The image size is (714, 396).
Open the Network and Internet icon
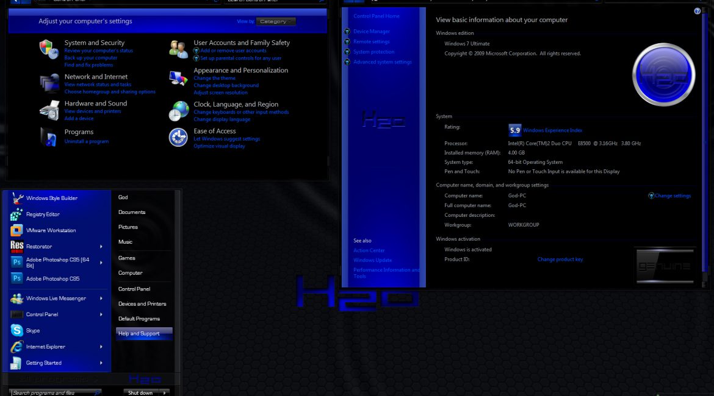[49, 83]
